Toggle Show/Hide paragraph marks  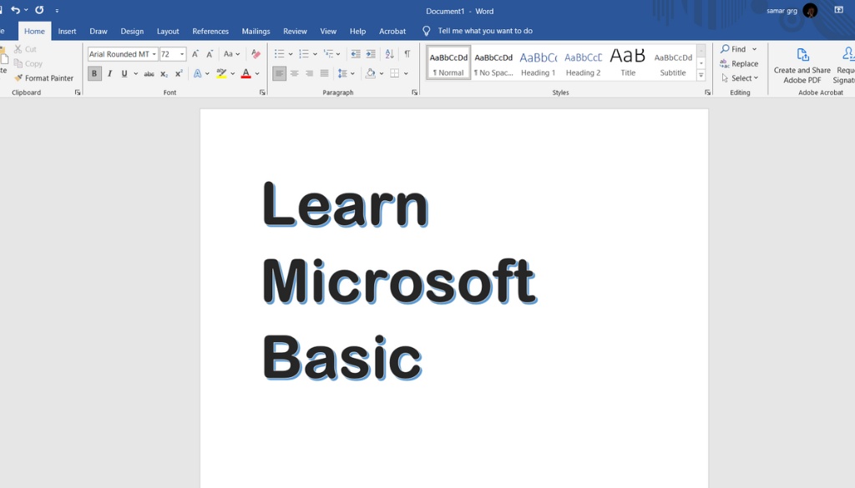407,54
